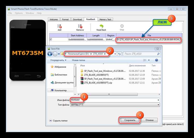This screenshot has height=138, width=194.
Task: Expand the Имя файла history dropdown arrow
Action: (x=158, y=100)
